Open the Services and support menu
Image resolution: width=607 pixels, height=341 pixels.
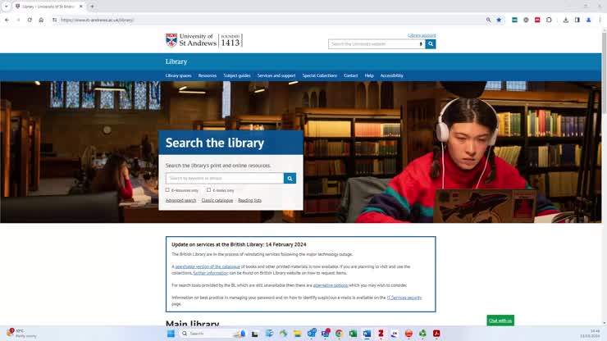coord(276,75)
